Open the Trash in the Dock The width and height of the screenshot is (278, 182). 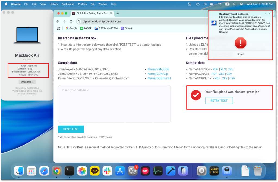pos(258,171)
